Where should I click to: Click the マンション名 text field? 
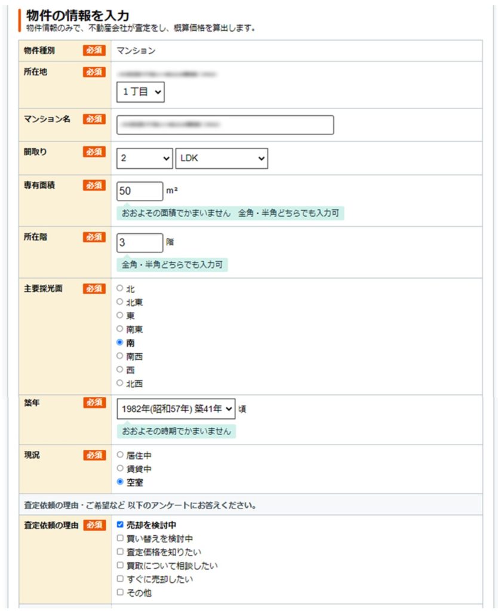click(x=225, y=125)
